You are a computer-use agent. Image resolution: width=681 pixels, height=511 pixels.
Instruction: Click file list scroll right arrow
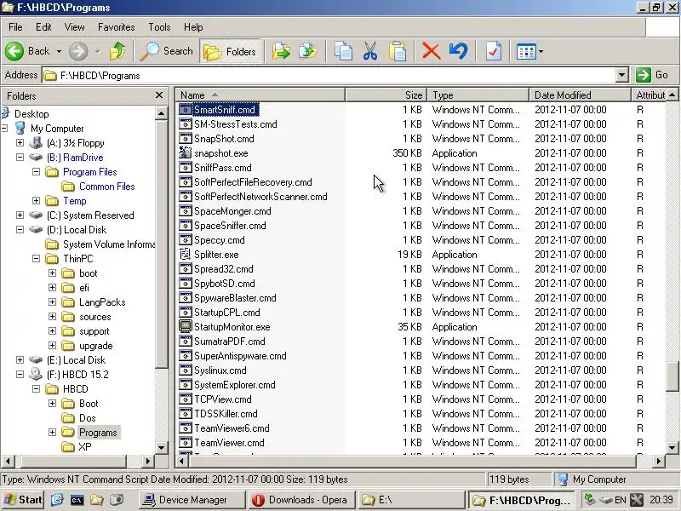tap(658, 461)
